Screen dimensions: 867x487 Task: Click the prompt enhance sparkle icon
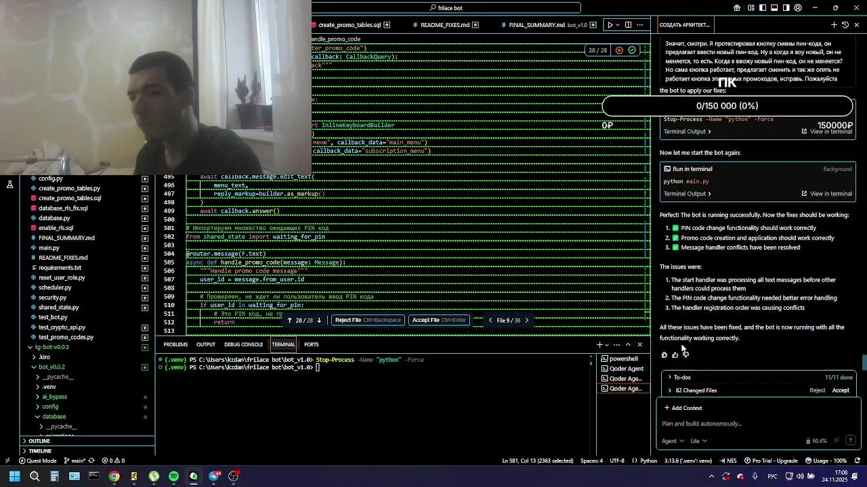(837, 441)
